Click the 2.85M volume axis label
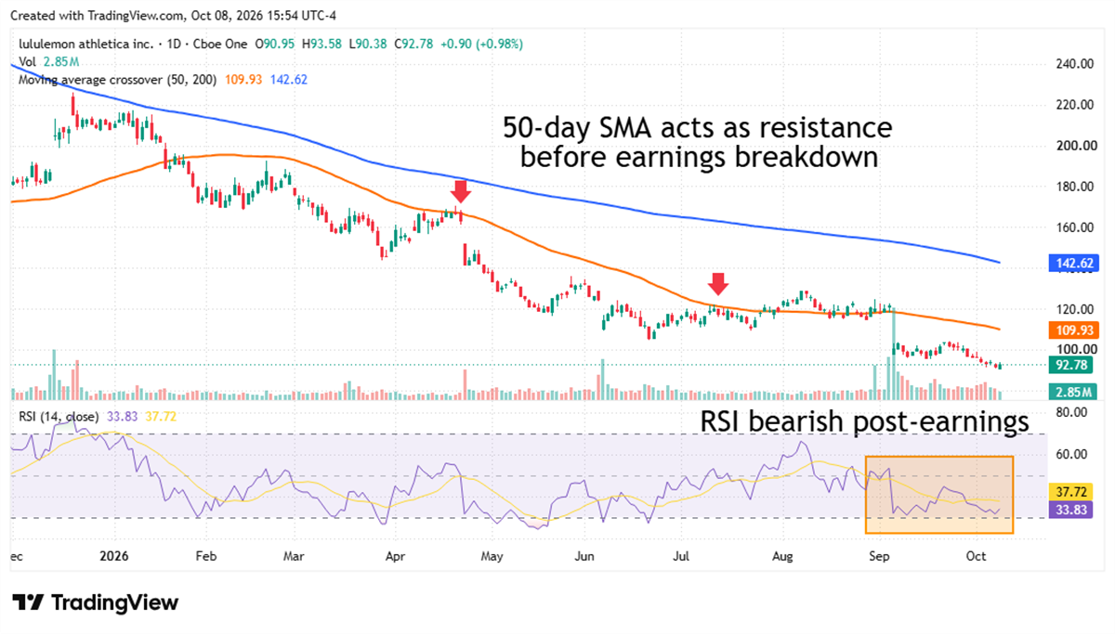 1071,392
